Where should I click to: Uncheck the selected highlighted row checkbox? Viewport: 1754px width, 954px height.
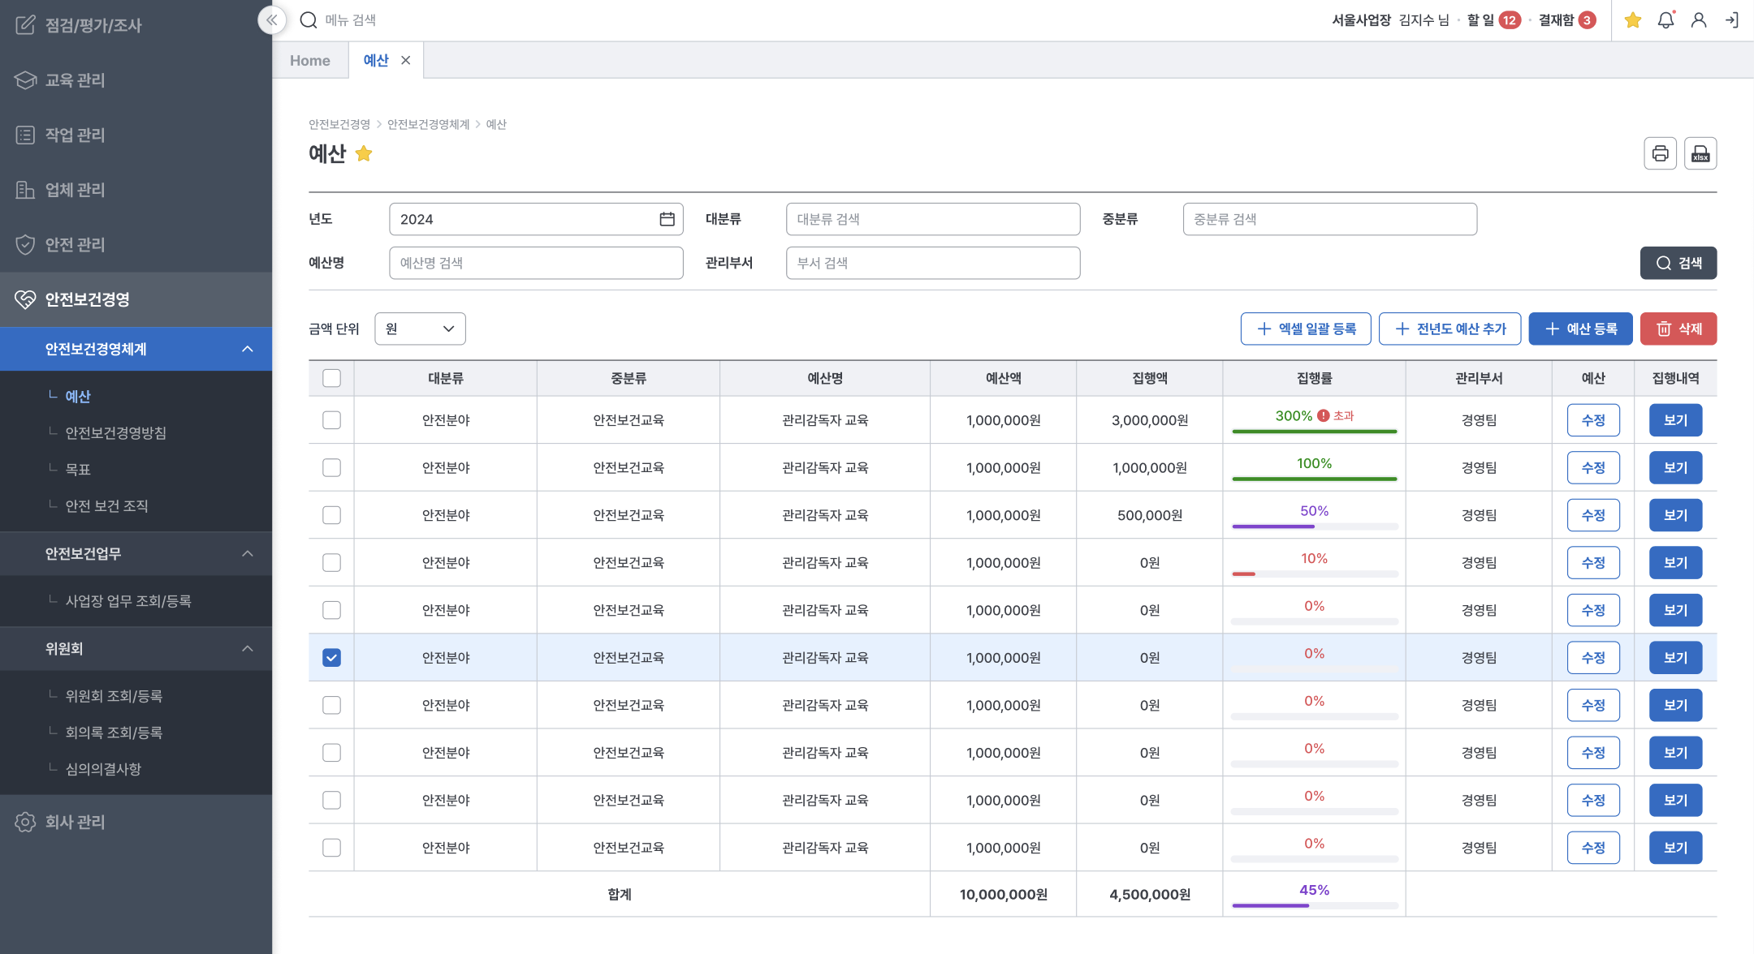point(331,657)
